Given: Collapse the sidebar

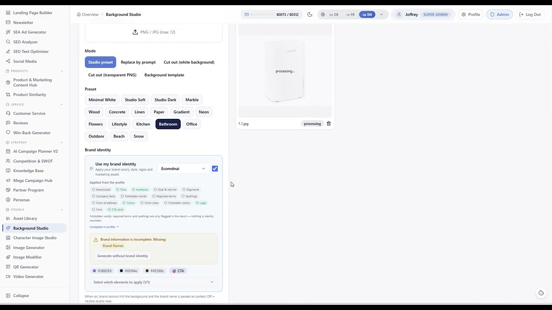Looking at the screenshot, I should pyautogui.click(x=21, y=295).
